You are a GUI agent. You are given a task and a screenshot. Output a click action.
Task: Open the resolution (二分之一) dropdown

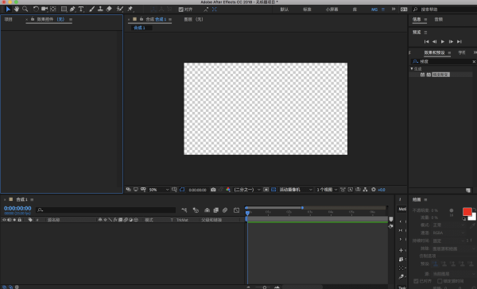[x=247, y=190]
